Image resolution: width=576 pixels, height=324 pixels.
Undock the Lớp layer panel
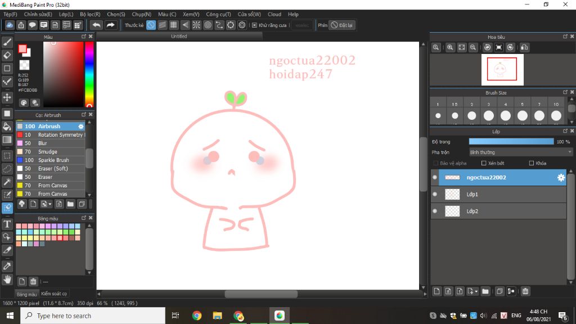(x=565, y=130)
